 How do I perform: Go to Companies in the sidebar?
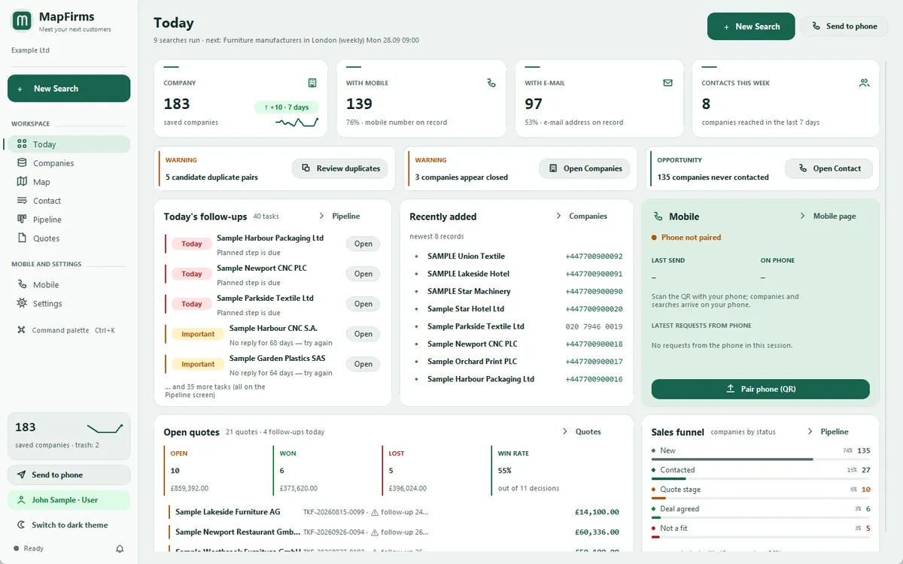pyautogui.click(x=69, y=163)
